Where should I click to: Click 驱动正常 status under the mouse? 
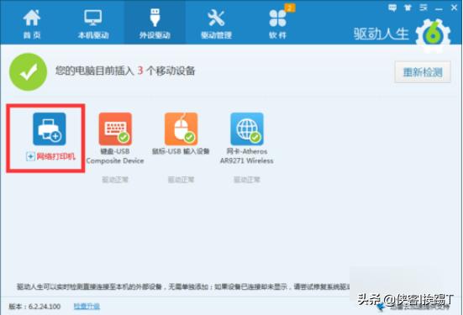[181, 180]
